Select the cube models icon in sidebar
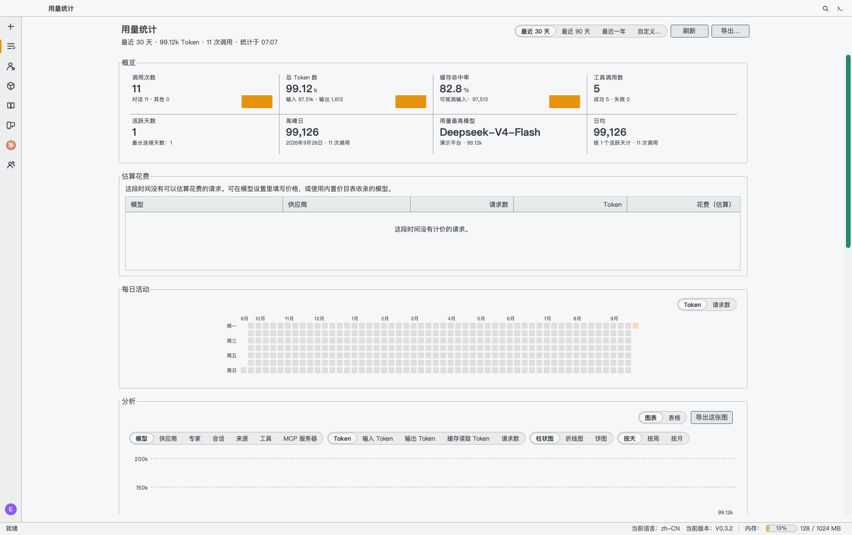Viewport: 852px width, 535px height. 11,86
